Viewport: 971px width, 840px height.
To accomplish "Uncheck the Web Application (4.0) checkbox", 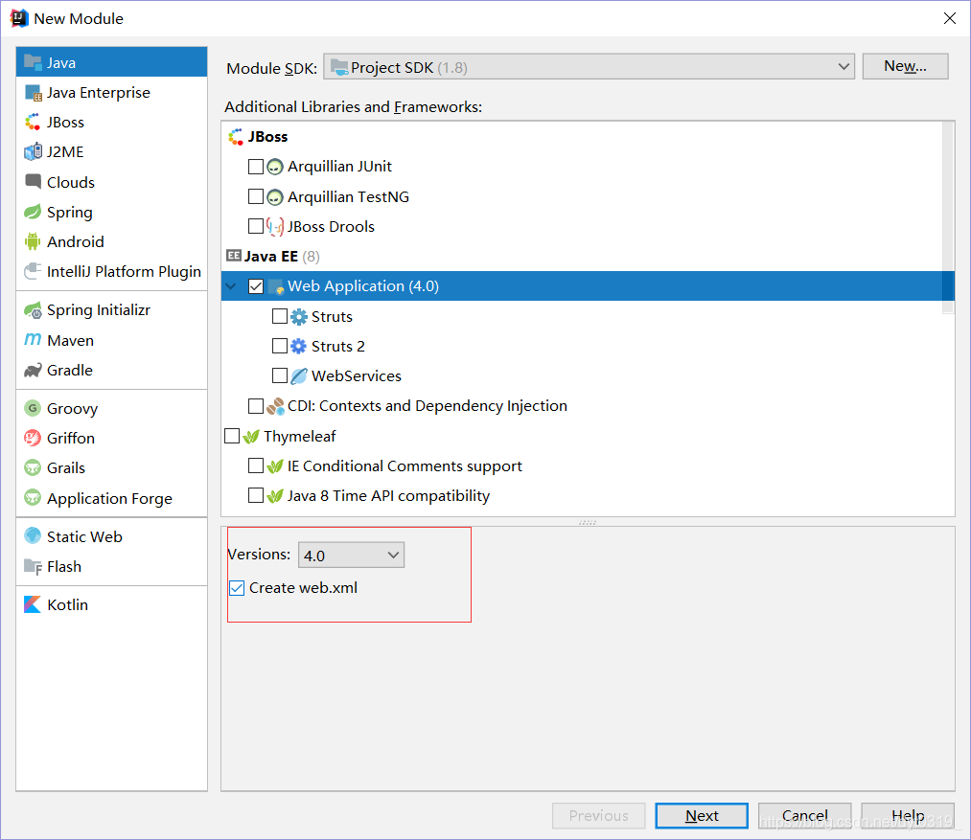I will point(256,286).
